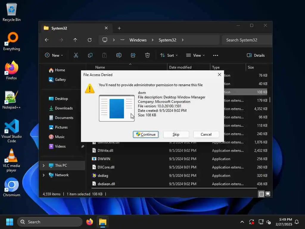Click the This PC monitor icon in the address bar
Viewport: 305px width, 229px height.
[105, 40]
